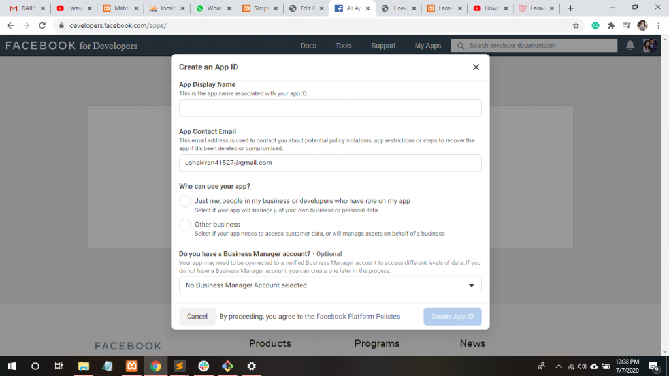
Task: Switch to the WhatsApp browser tab
Action: coord(214,8)
